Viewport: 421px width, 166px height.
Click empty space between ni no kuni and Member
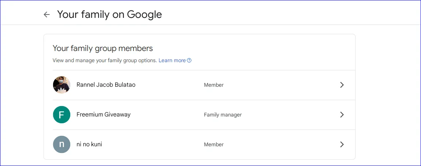[x=153, y=144]
